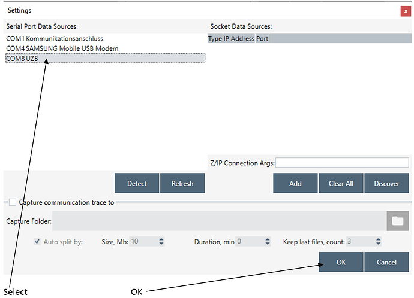The image size is (414, 298).
Task: Add a socket data source
Action: tap(295, 183)
